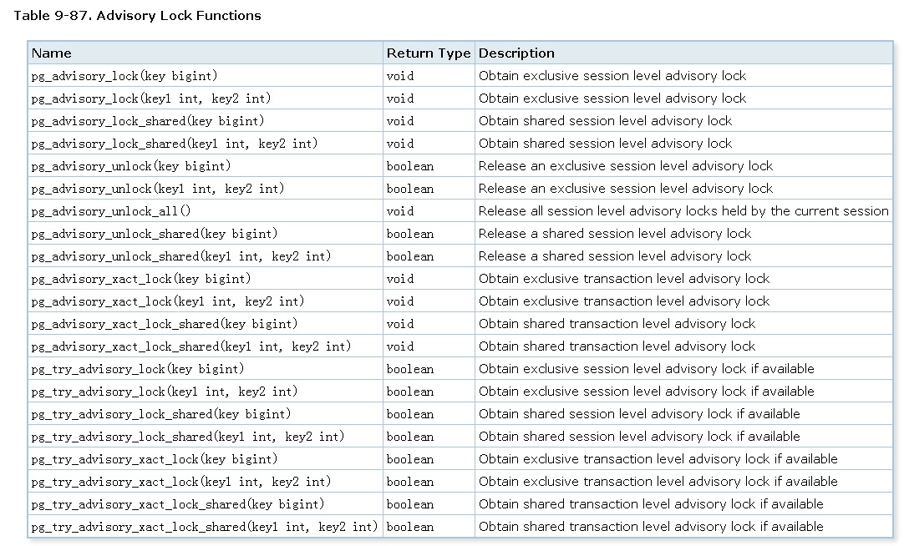Click the 'Name' column header
Screen dimensions: 904x546
pos(52,53)
